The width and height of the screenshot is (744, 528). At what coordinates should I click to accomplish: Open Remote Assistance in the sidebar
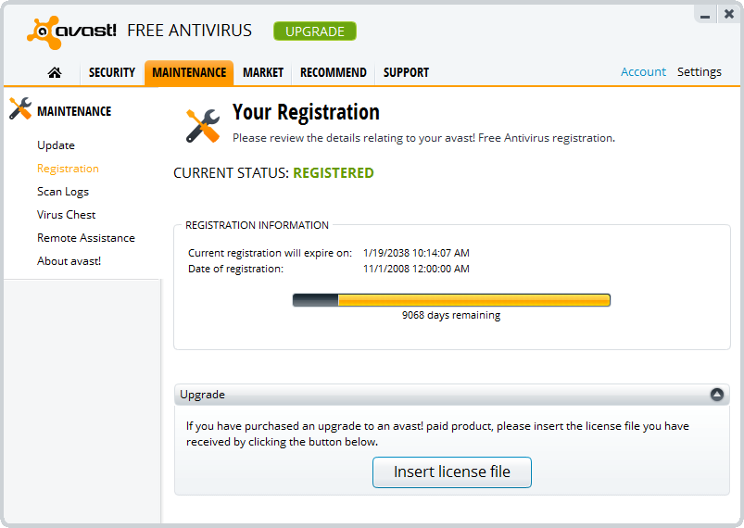point(86,238)
